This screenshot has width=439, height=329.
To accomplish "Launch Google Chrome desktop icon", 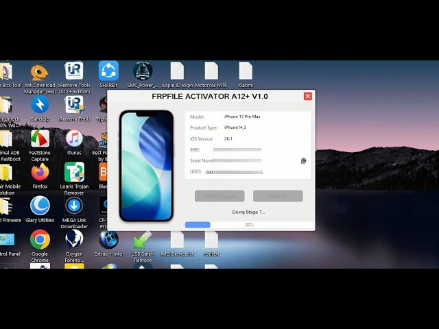I will (40, 239).
